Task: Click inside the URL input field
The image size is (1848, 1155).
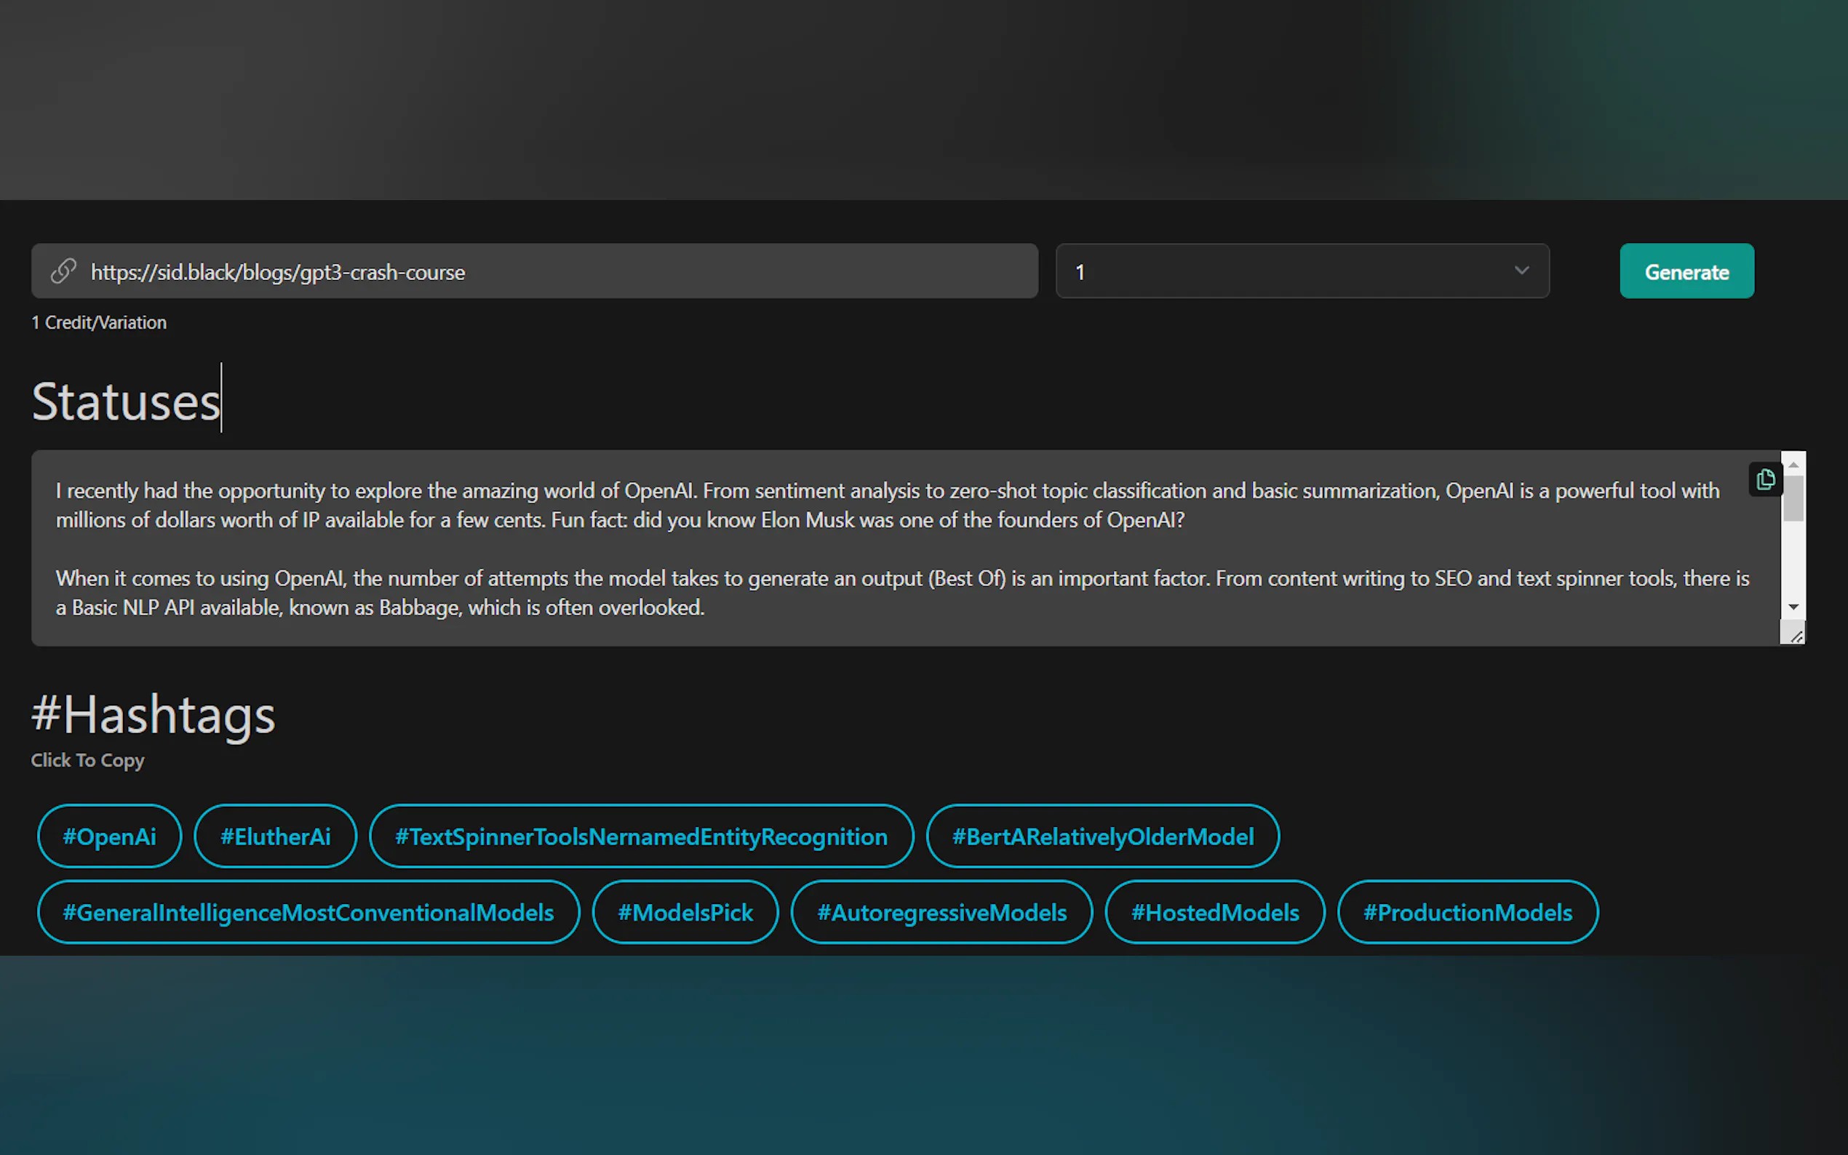Action: point(535,271)
